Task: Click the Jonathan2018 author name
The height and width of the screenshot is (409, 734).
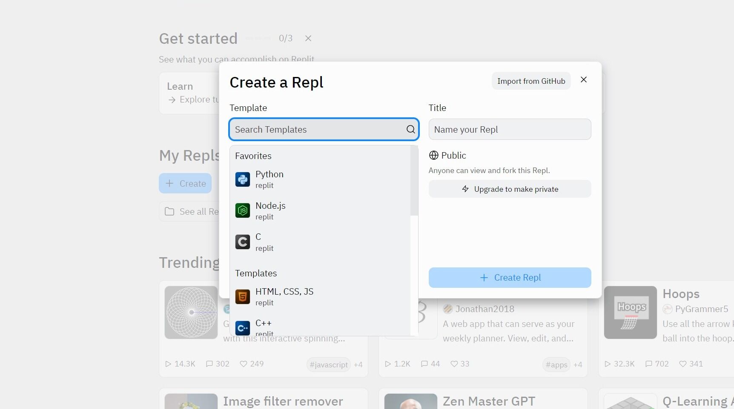Action: (485, 309)
